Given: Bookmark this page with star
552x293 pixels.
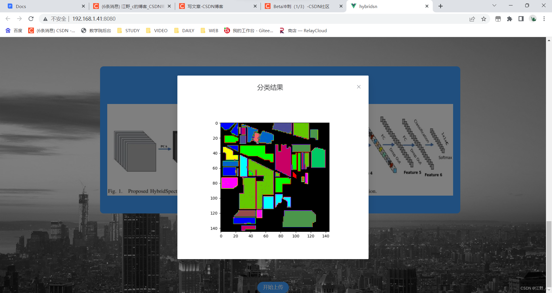Looking at the screenshot, I should (484, 19).
